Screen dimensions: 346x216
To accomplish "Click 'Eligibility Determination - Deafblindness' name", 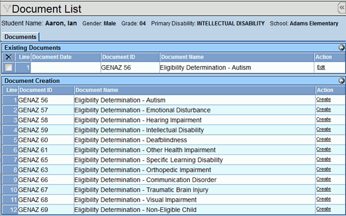I will pyautogui.click(x=131, y=140).
